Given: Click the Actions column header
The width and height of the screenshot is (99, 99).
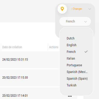Looking at the screenshot, I should click(x=54, y=47).
